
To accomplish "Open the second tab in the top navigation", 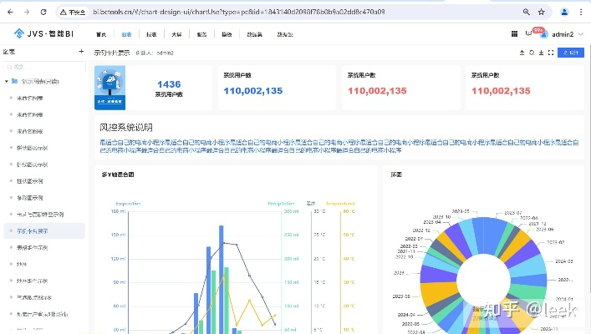I will click(x=126, y=34).
